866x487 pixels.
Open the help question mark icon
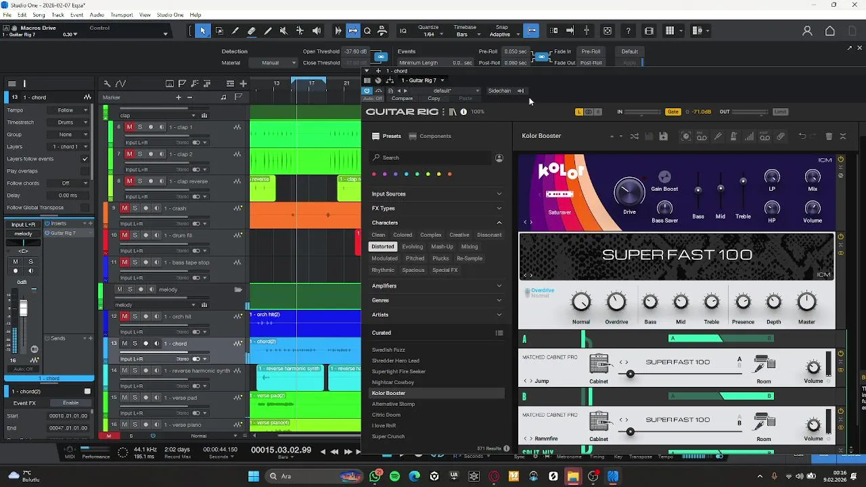tap(629, 30)
